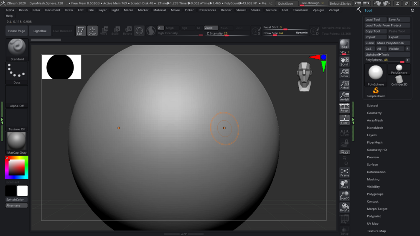
Task: Click Make PolyMesh3D button
Action: (393, 43)
